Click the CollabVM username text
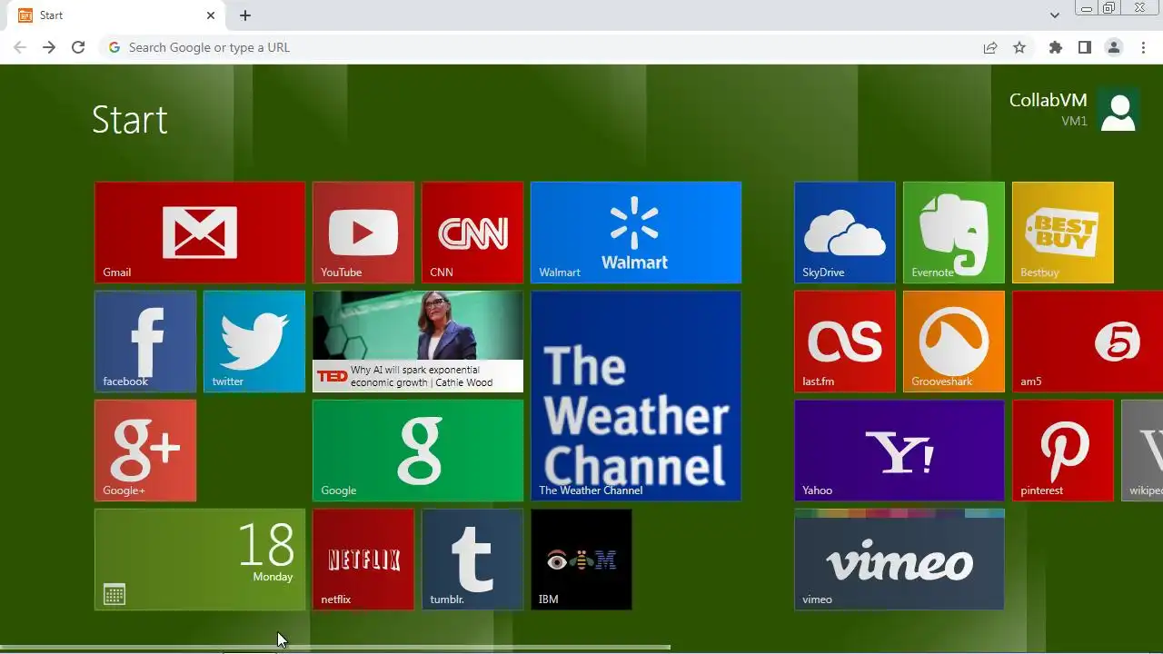Screen dimensions: 1163x654 click(1048, 100)
